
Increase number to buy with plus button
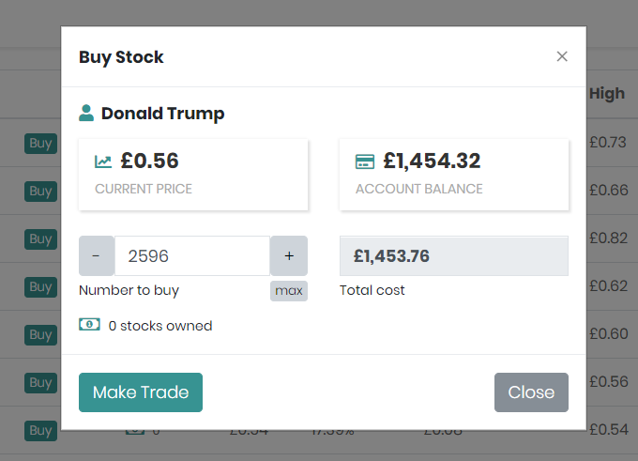point(289,255)
